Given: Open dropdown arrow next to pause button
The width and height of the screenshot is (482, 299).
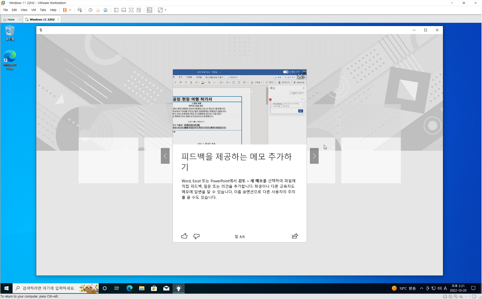Looking at the screenshot, I should [70, 10].
